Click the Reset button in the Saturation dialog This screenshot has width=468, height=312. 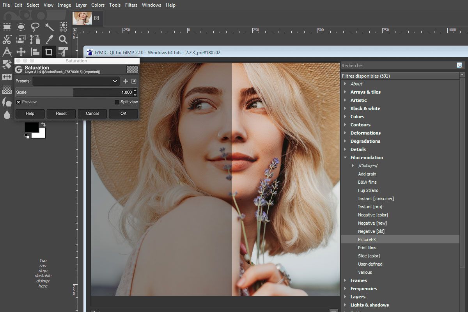point(61,113)
